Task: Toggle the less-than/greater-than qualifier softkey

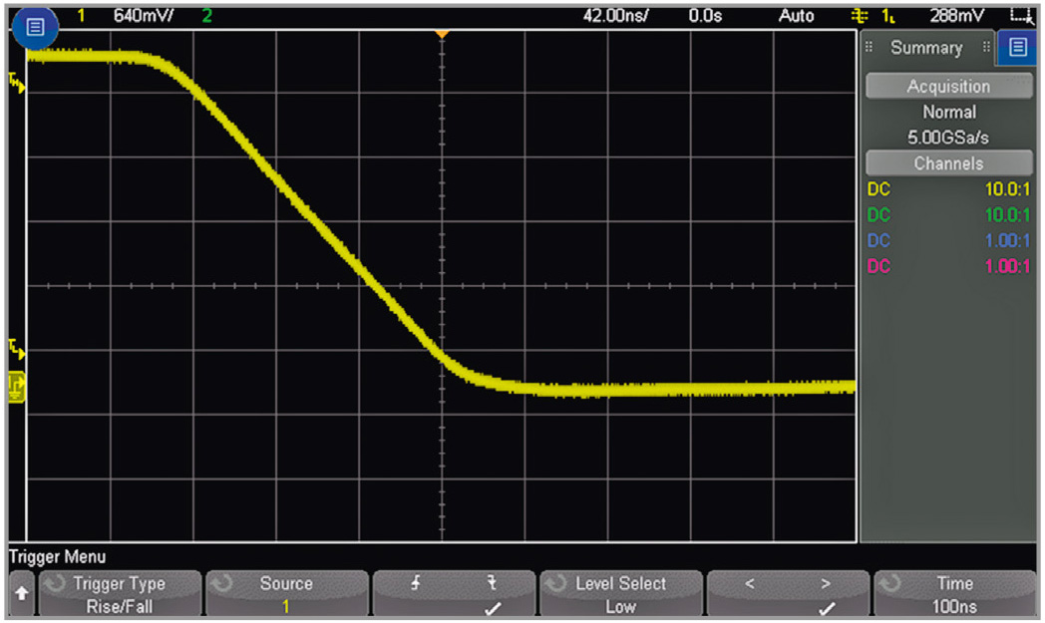Action: point(789,594)
